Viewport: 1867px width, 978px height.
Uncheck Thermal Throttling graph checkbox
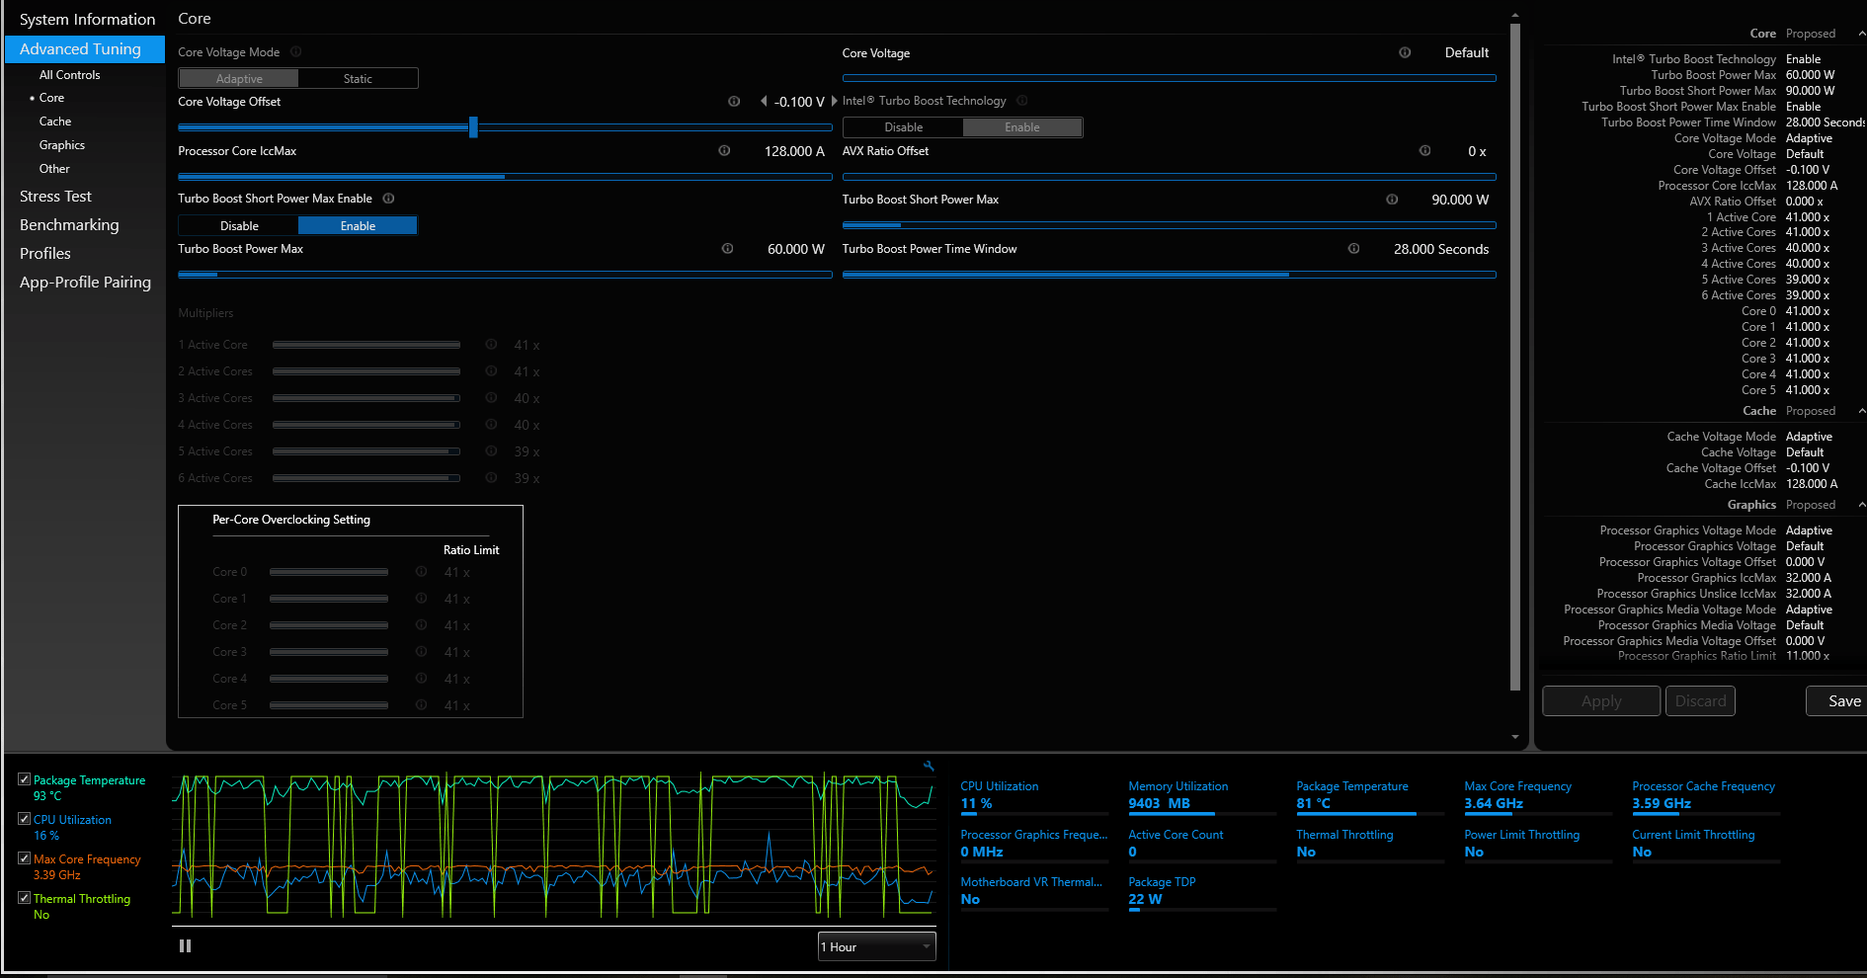[24, 898]
